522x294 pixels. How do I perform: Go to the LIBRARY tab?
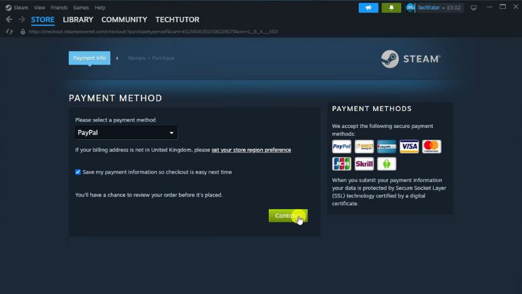point(78,20)
